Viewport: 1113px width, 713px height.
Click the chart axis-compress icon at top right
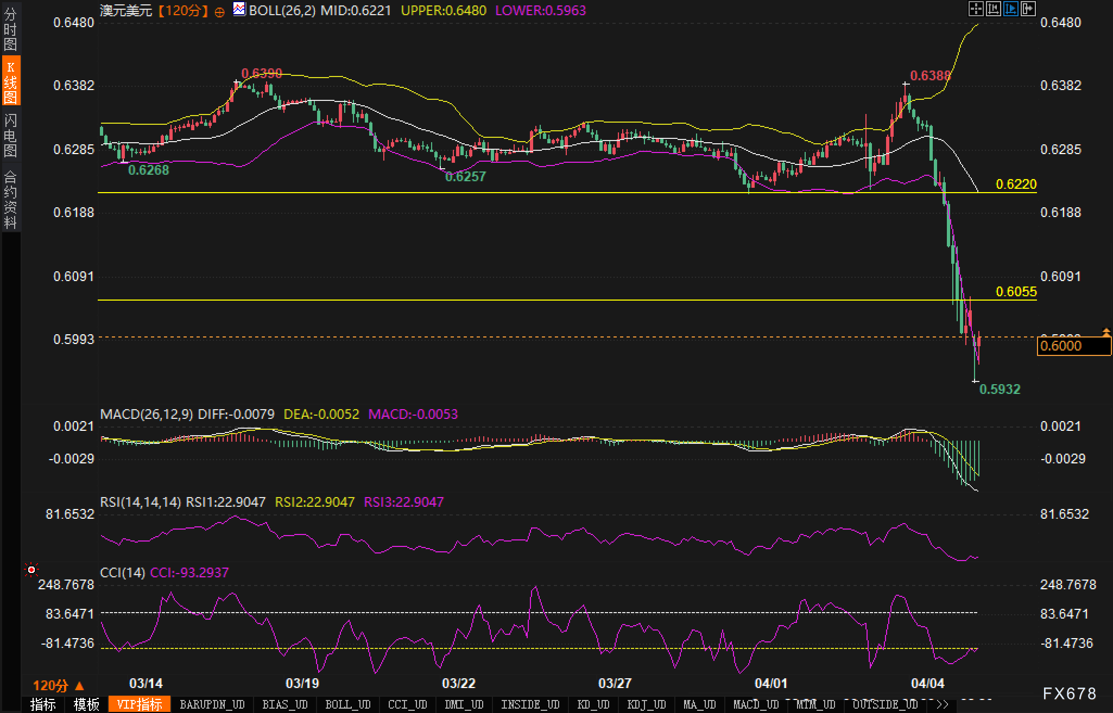993,9
